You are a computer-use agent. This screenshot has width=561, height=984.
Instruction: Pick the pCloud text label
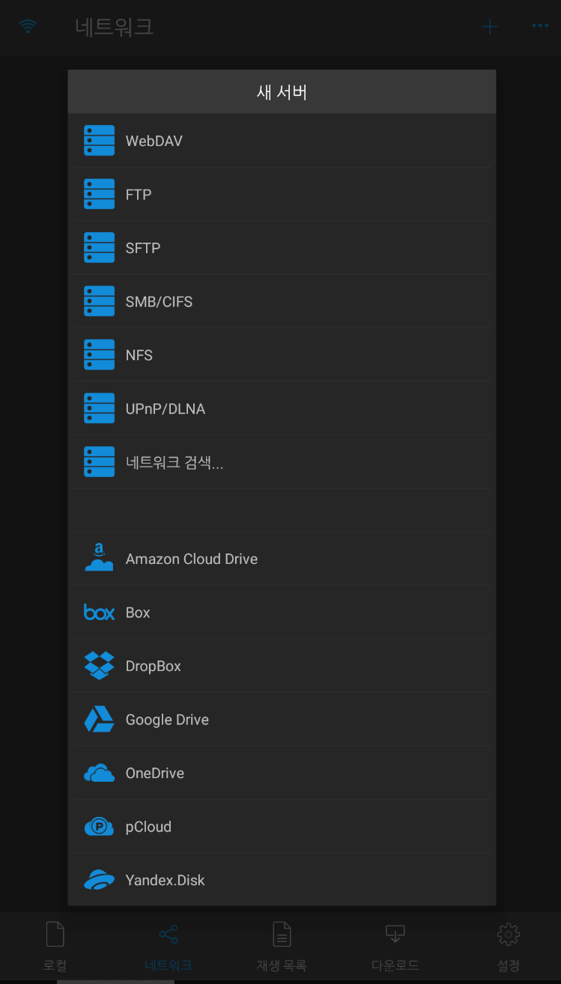coord(148,827)
